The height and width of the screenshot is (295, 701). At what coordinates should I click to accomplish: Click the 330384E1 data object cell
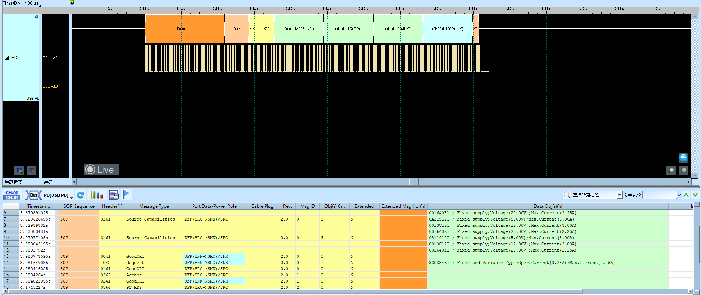pyautogui.click(x=548, y=263)
